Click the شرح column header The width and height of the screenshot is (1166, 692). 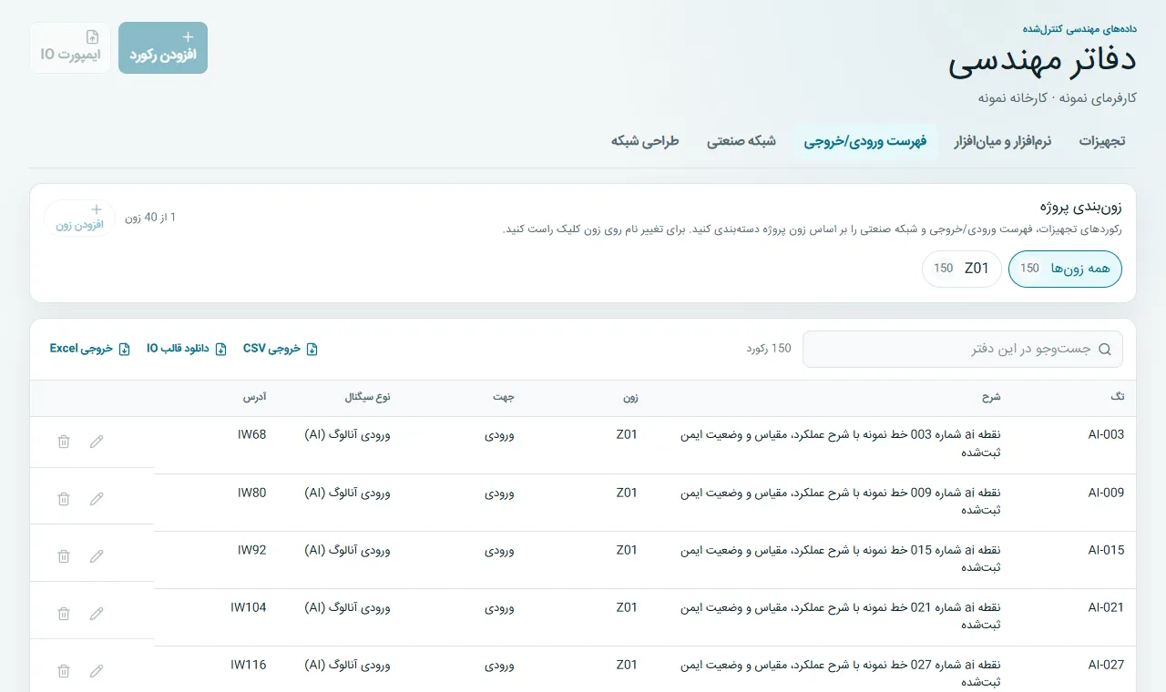click(x=991, y=398)
